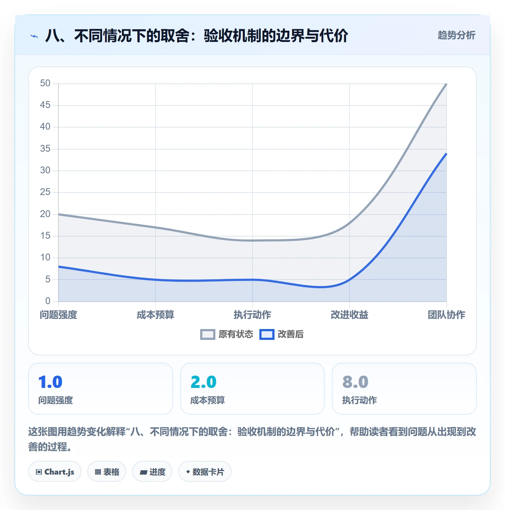Screen dimensions: 505x510
Task: Select the 表格 tag
Action: [107, 472]
